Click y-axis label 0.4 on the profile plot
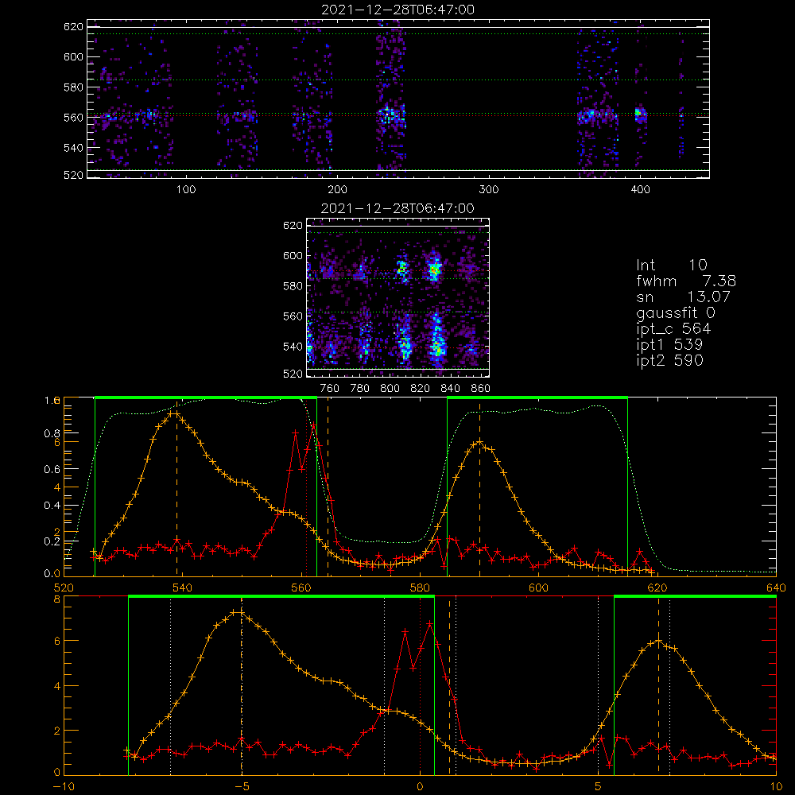 tap(52, 506)
